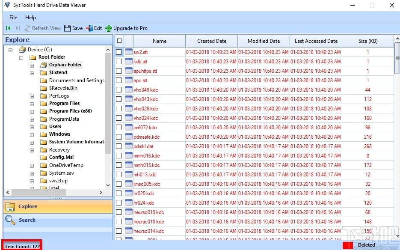Check the box for apuhttps.stt
400x250 pixels.
point(119,71)
